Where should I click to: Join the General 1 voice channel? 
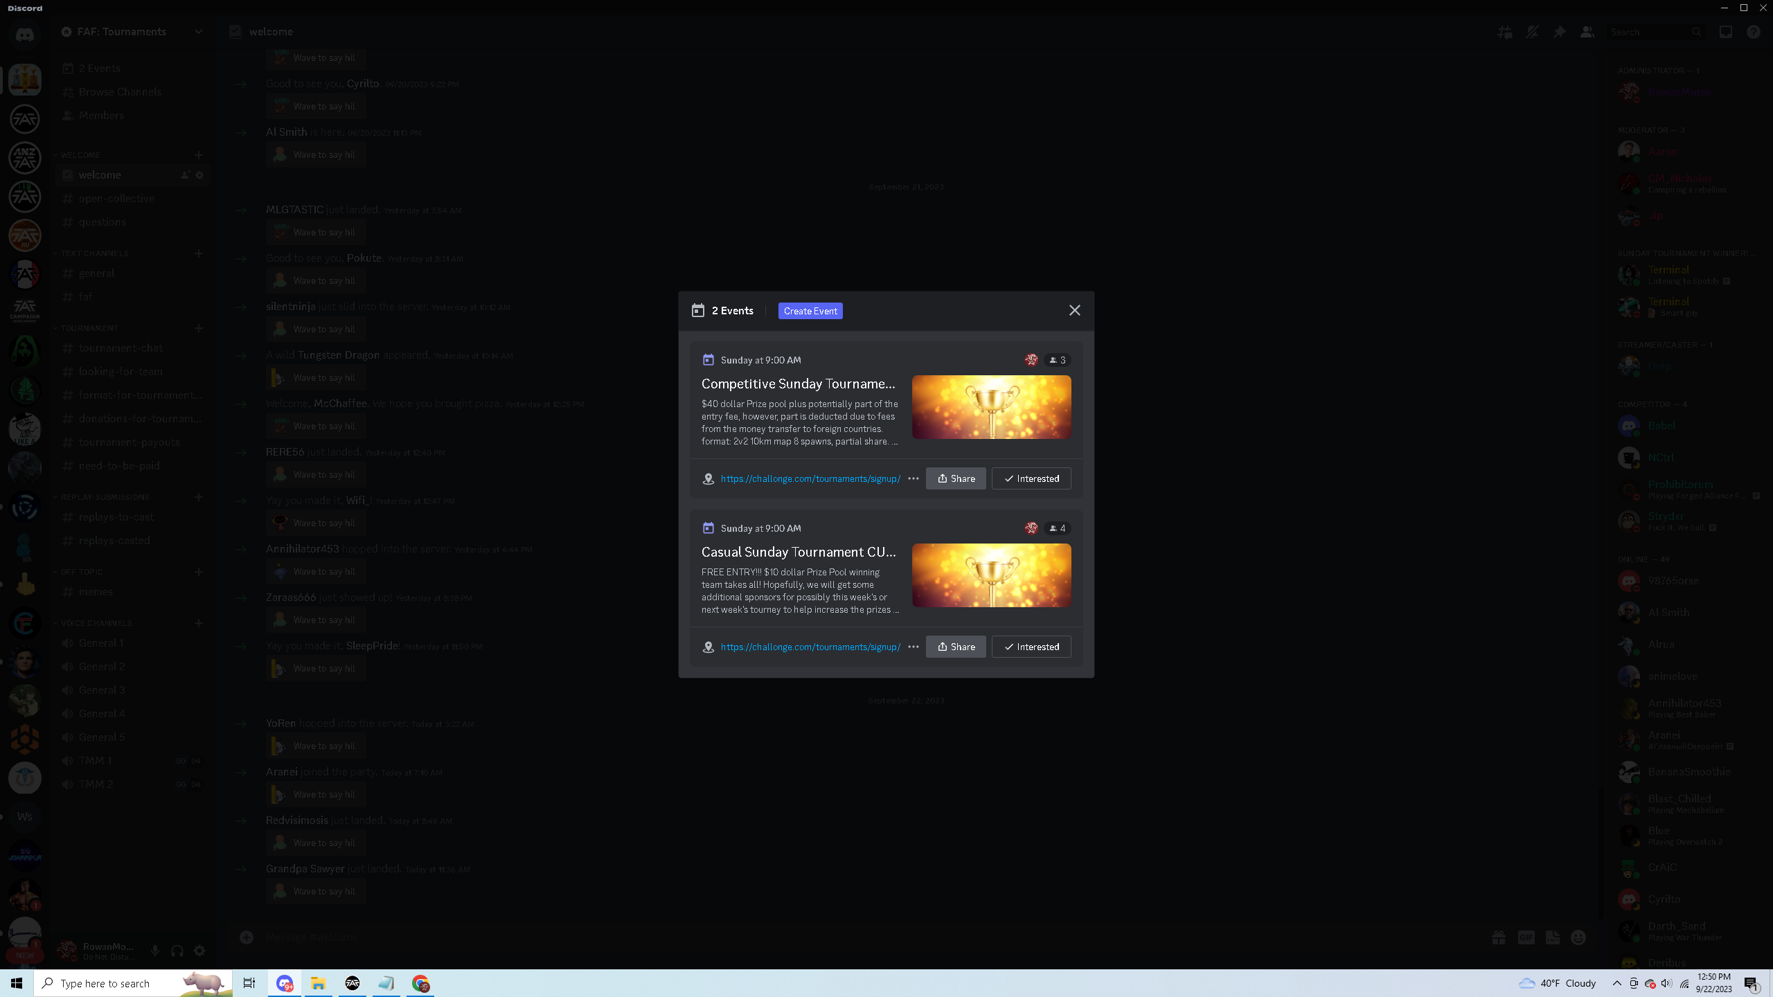coord(132,643)
